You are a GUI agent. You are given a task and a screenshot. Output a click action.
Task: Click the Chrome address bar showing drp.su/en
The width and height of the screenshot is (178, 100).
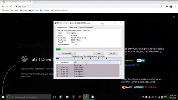click(x=87, y=6)
